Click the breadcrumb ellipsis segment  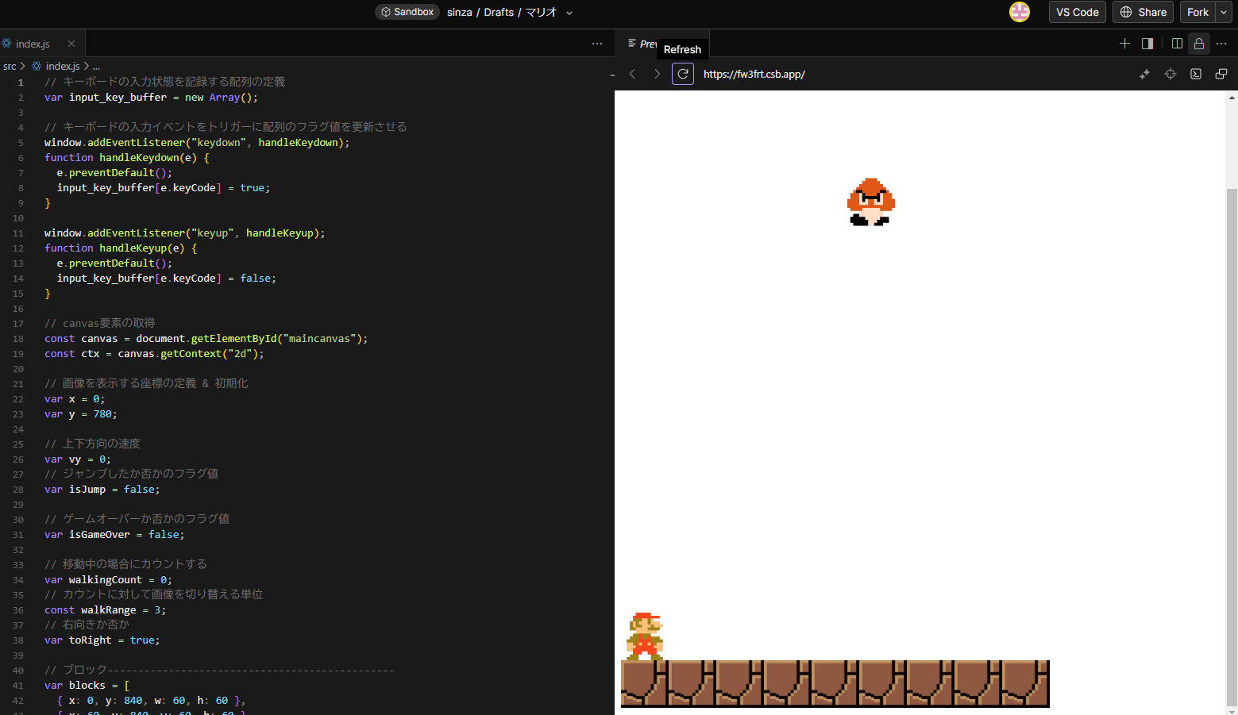coord(96,66)
